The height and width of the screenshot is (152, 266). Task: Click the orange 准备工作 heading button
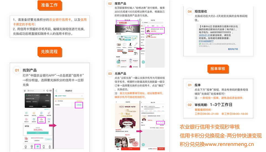[49, 5]
